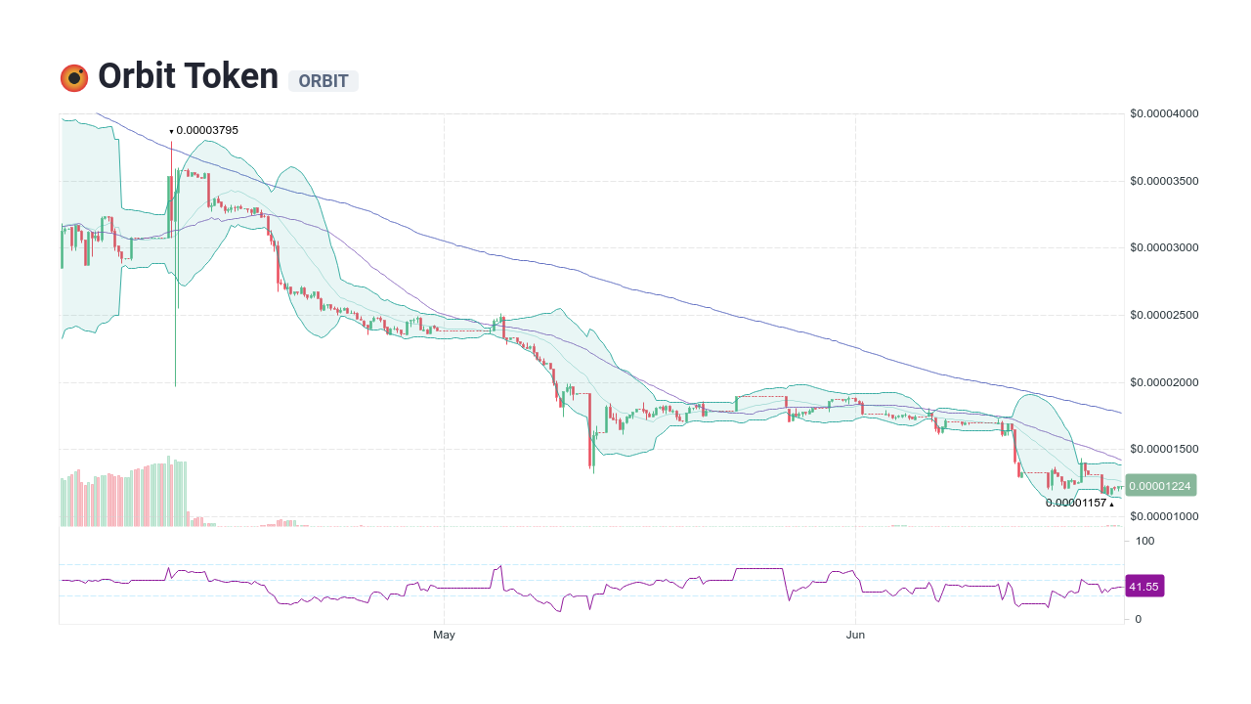This screenshot has height=704, width=1251.
Task: Select the green current price tag 0.00001224
Action: click(x=1163, y=483)
